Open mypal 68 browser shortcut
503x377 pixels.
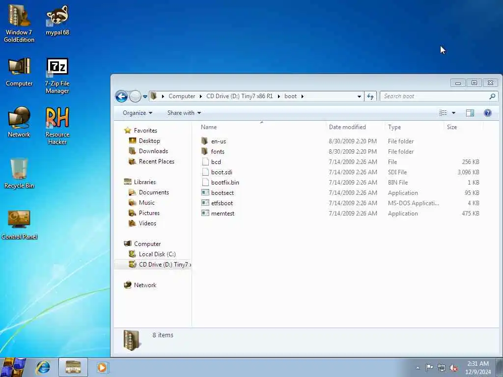pyautogui.click(x=57, y=20)
